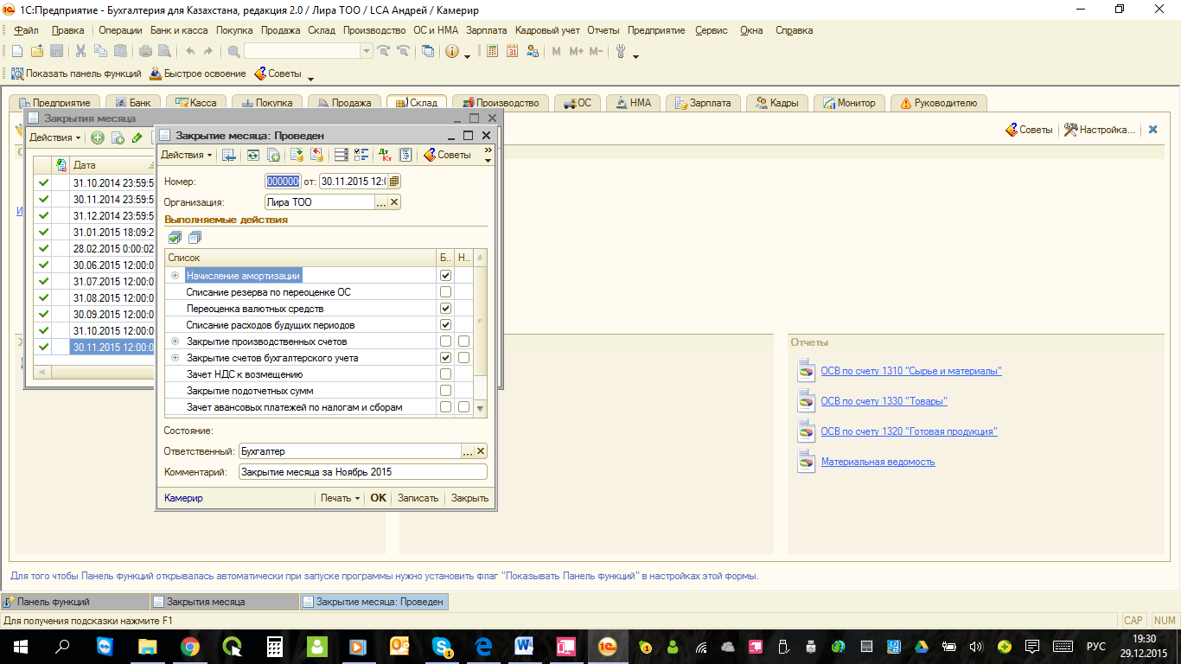Viewport: 1181px width, 664px height.
Task: Click green plus Add icon in Закрытия месяца
Action: point(98,137)
